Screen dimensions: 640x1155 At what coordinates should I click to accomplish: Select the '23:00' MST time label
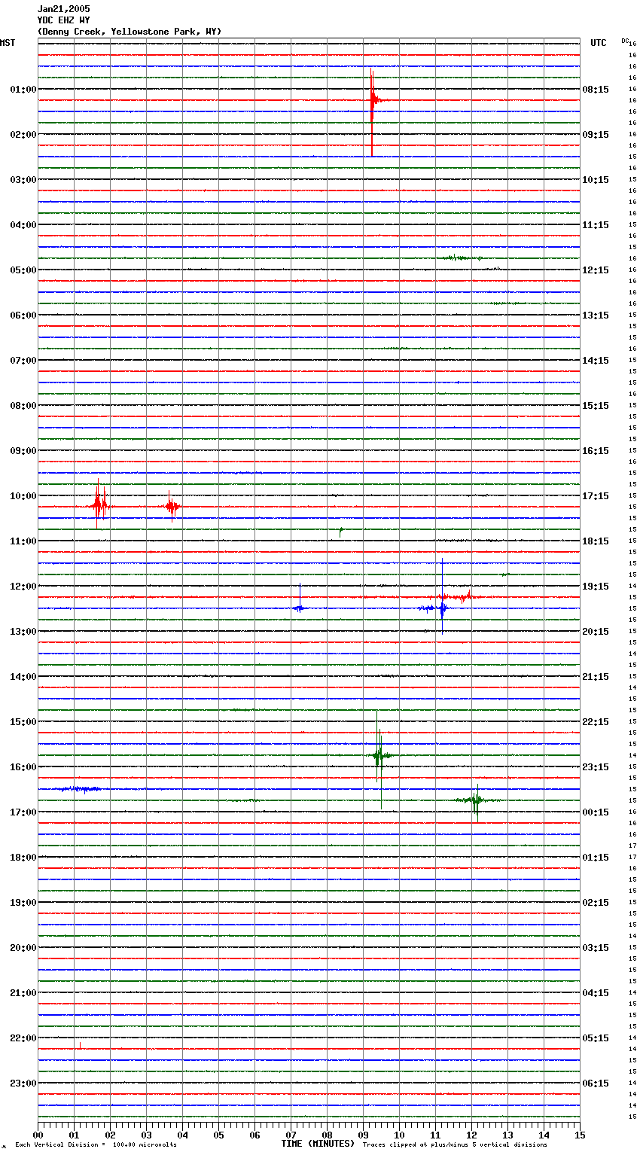tap(23, 1083)
